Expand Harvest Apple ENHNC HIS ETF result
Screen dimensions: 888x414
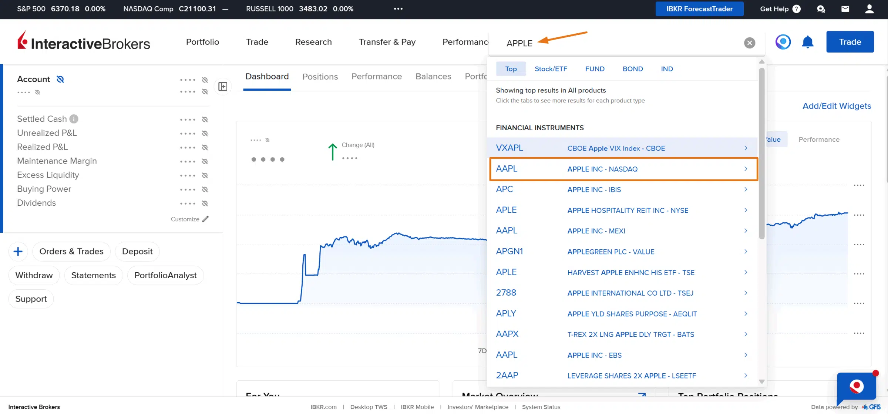(x=746, y=272)
